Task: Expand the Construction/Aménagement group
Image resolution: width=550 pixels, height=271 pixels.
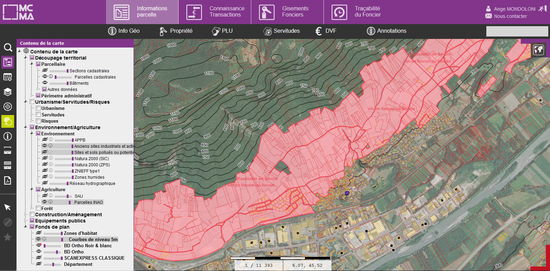Action: coord(26,215)
